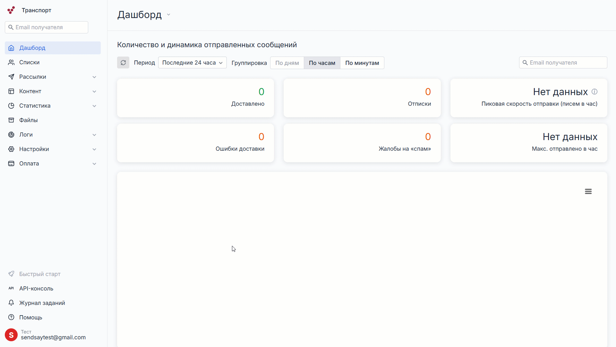Click the Списки people icon

pos(11,62)
